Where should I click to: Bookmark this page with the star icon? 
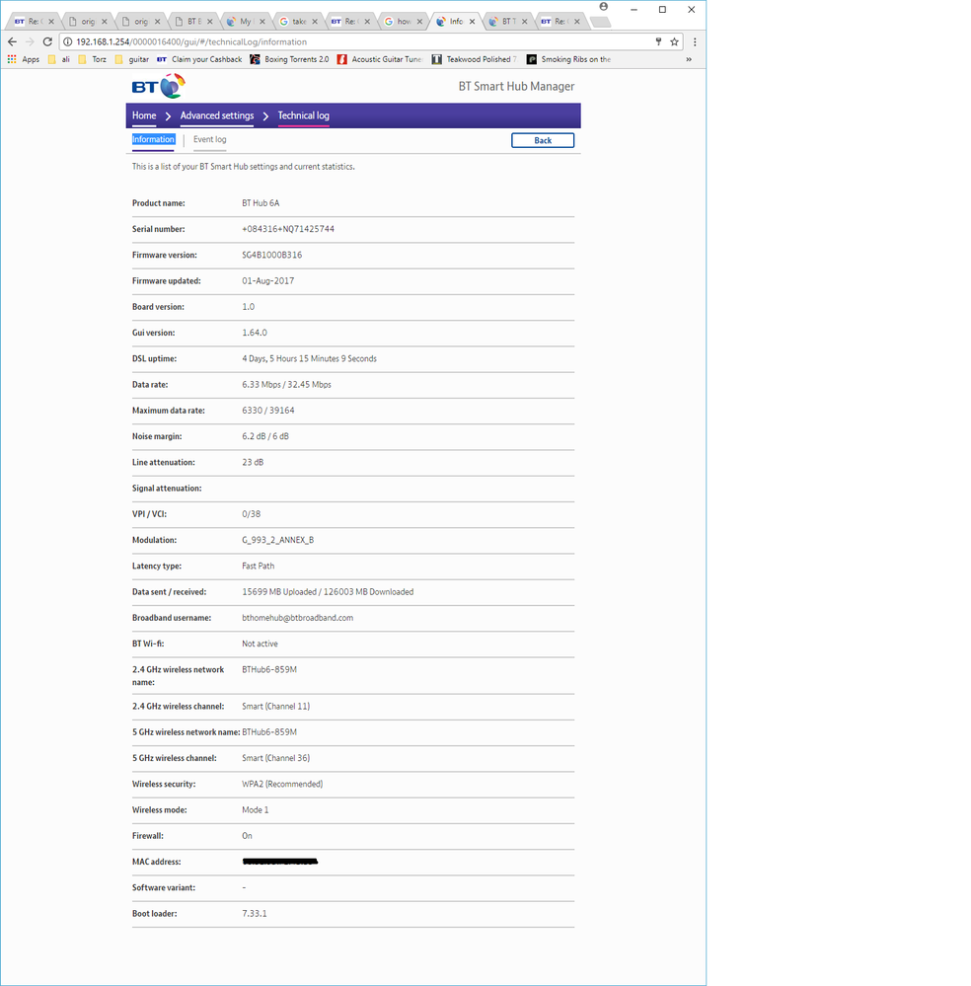(x=674, y=41)
